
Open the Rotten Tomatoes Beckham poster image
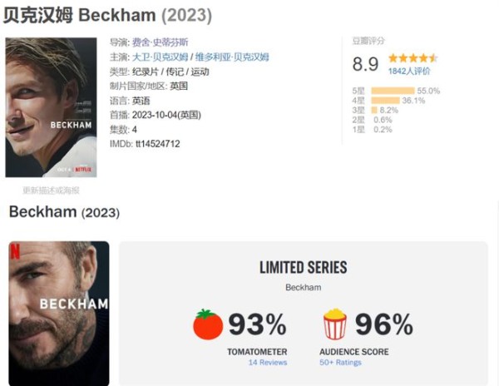(x=59, y=314)
